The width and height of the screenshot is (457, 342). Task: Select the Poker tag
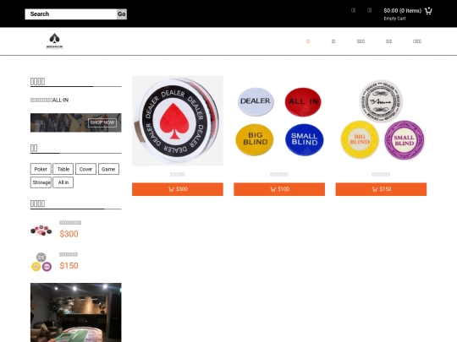tap(41, 169)
